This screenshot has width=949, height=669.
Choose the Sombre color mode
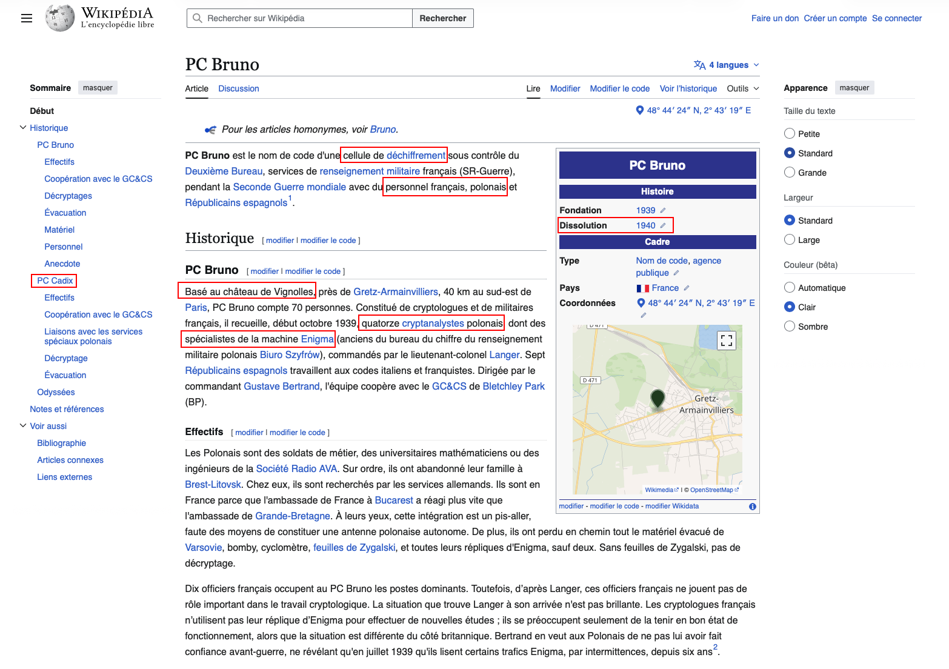pos(790,326)
